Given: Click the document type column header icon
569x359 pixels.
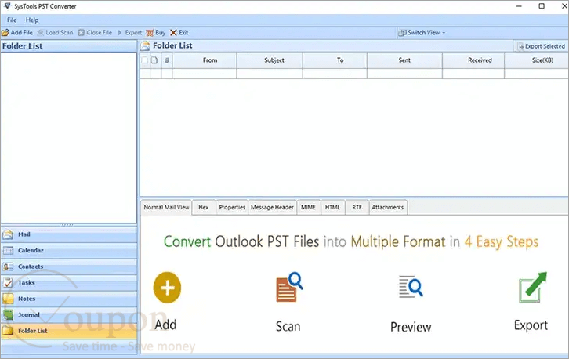Looking at the screenshot, I should [154, 60].
